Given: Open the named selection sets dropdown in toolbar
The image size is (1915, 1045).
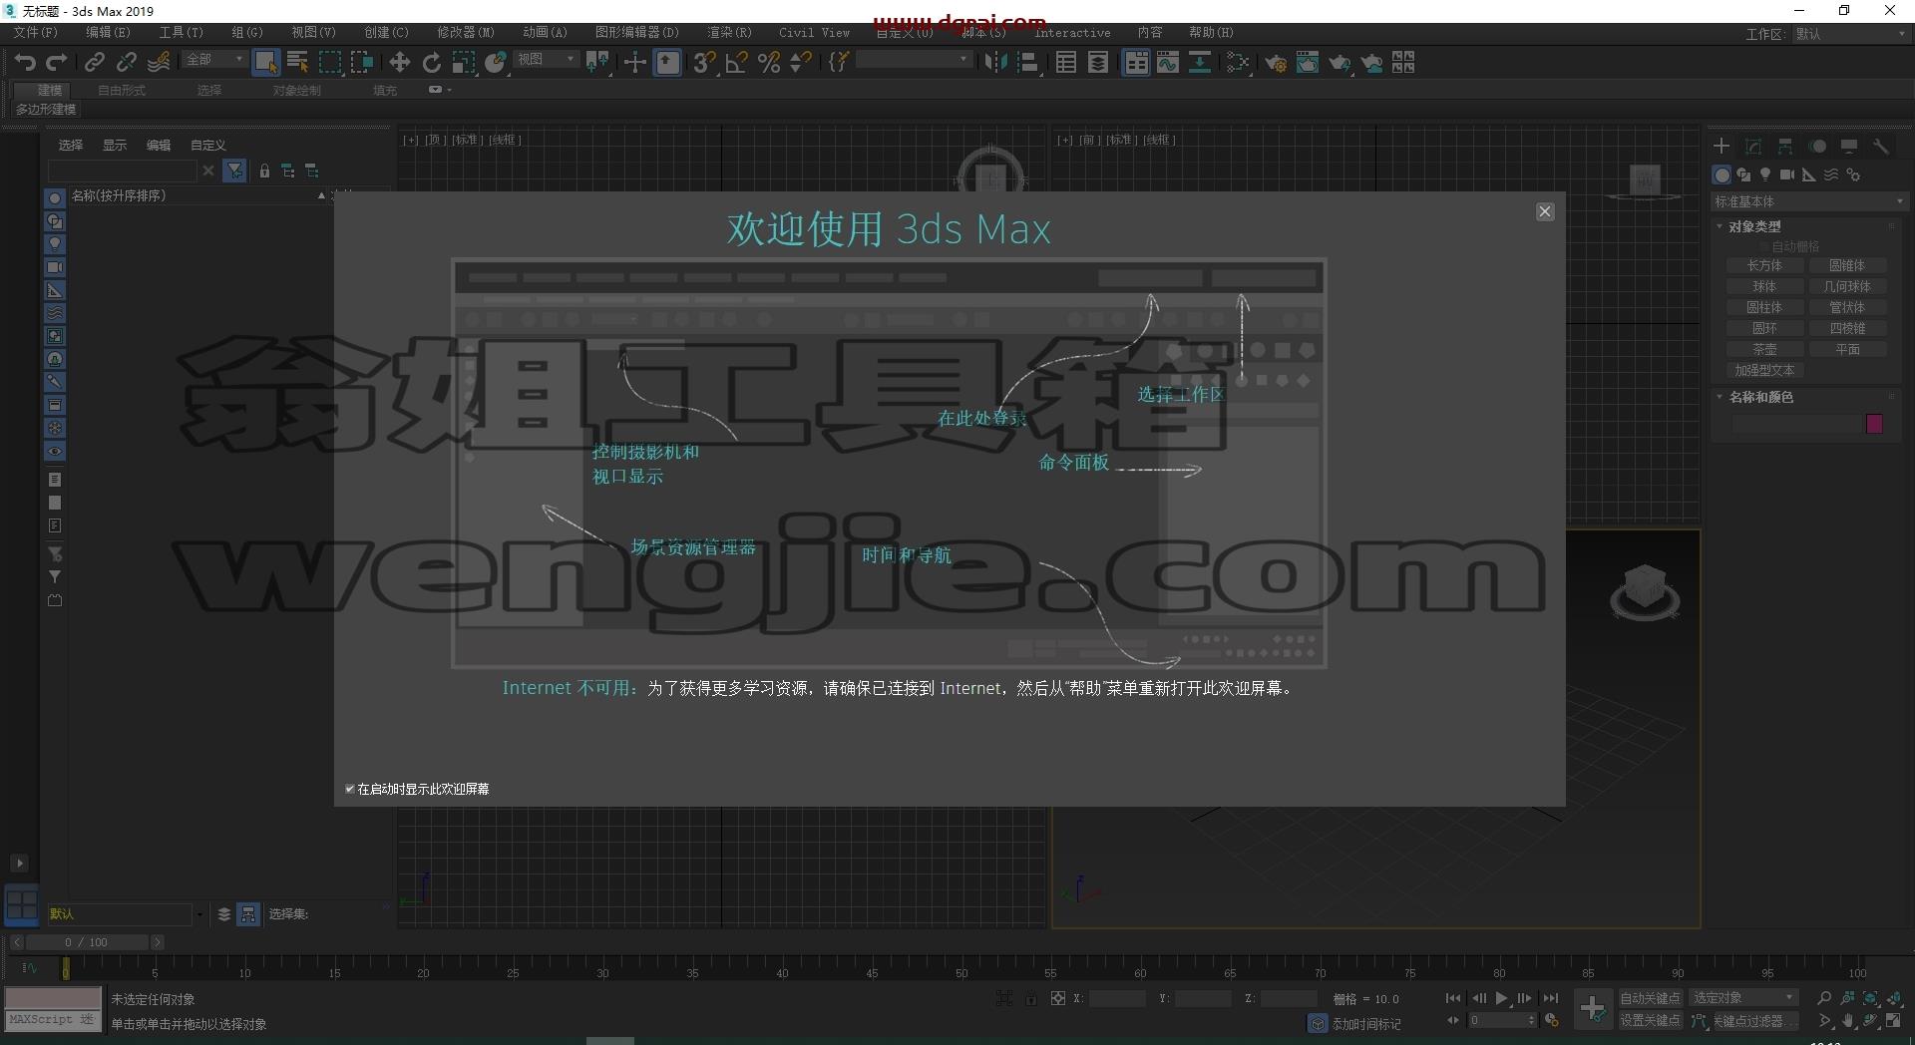Looking at the screenshot, I should (914, 60).
